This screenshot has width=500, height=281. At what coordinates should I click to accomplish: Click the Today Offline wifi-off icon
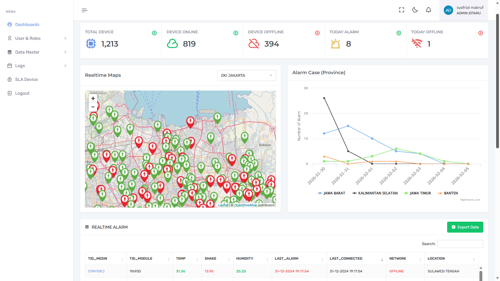tap(417, 43)
